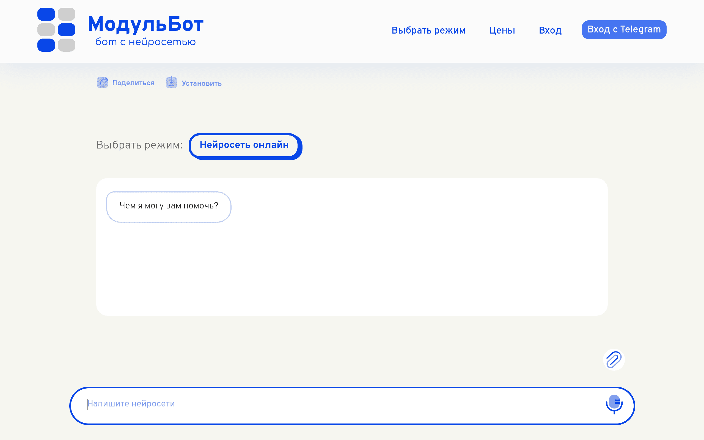The height and width of the screenshot is (440, 704).
Task: Open Выбрать режим in top navigation
Action: 428,30
